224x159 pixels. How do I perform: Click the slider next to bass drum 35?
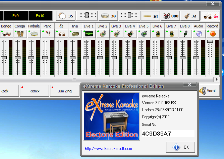87,15
